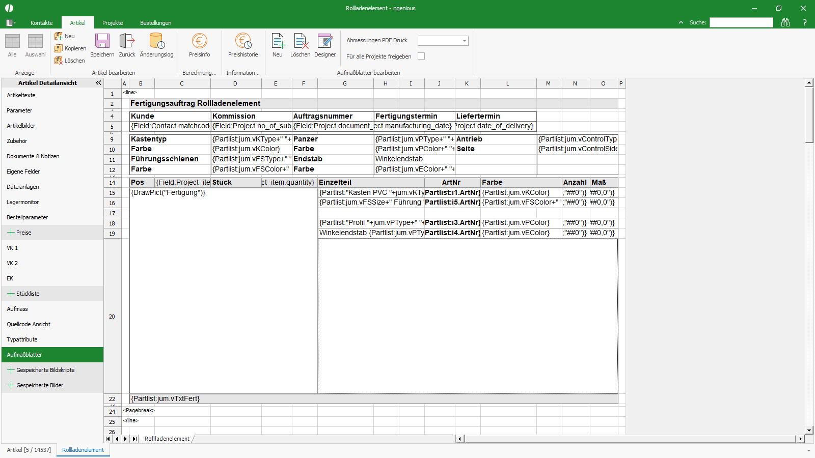Collapse the Artikel Detailansicht panel

tap(98, 83)
